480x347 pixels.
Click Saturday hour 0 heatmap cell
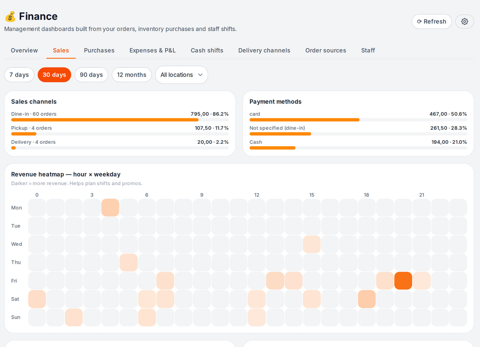[37, 299]
